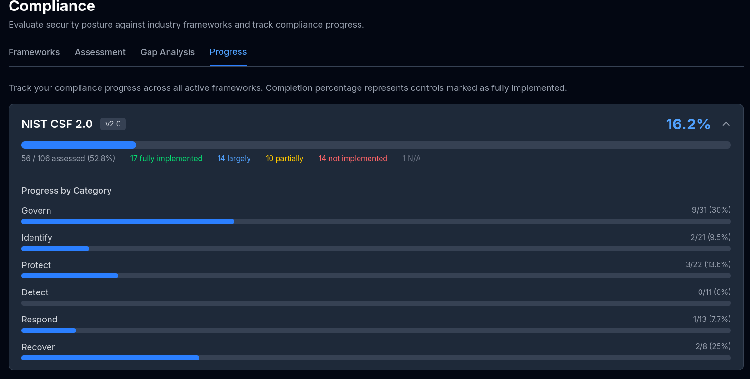Click the v2.0 version badge

[x=113, y=124]
